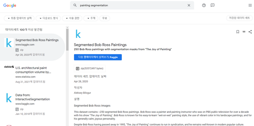Click the search magnifier icon
This screenshot has height=126, width=254.
pos(75,5)
